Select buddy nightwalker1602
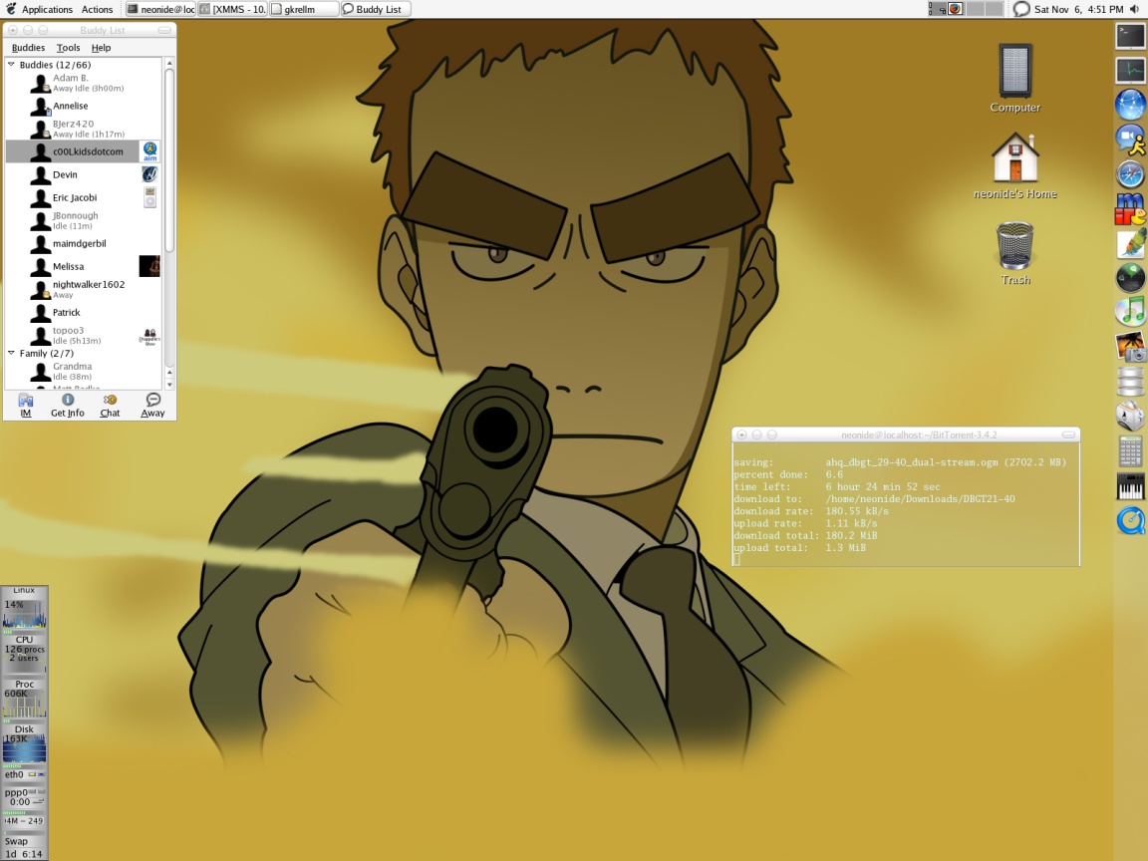Viewport: 1148px width, 861px height. (x=84, y=289)
